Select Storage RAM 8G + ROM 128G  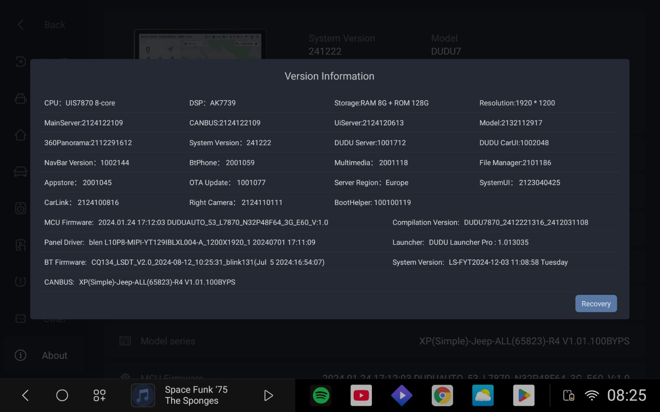point(381,103)
